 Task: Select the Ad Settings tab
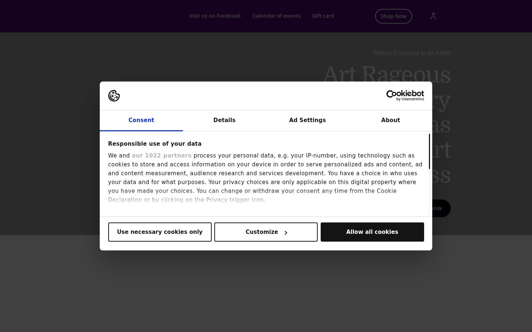(307, 120)
